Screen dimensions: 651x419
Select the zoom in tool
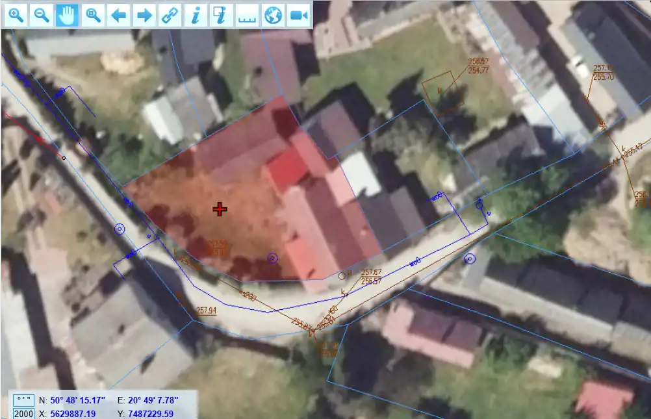point(16,16)
